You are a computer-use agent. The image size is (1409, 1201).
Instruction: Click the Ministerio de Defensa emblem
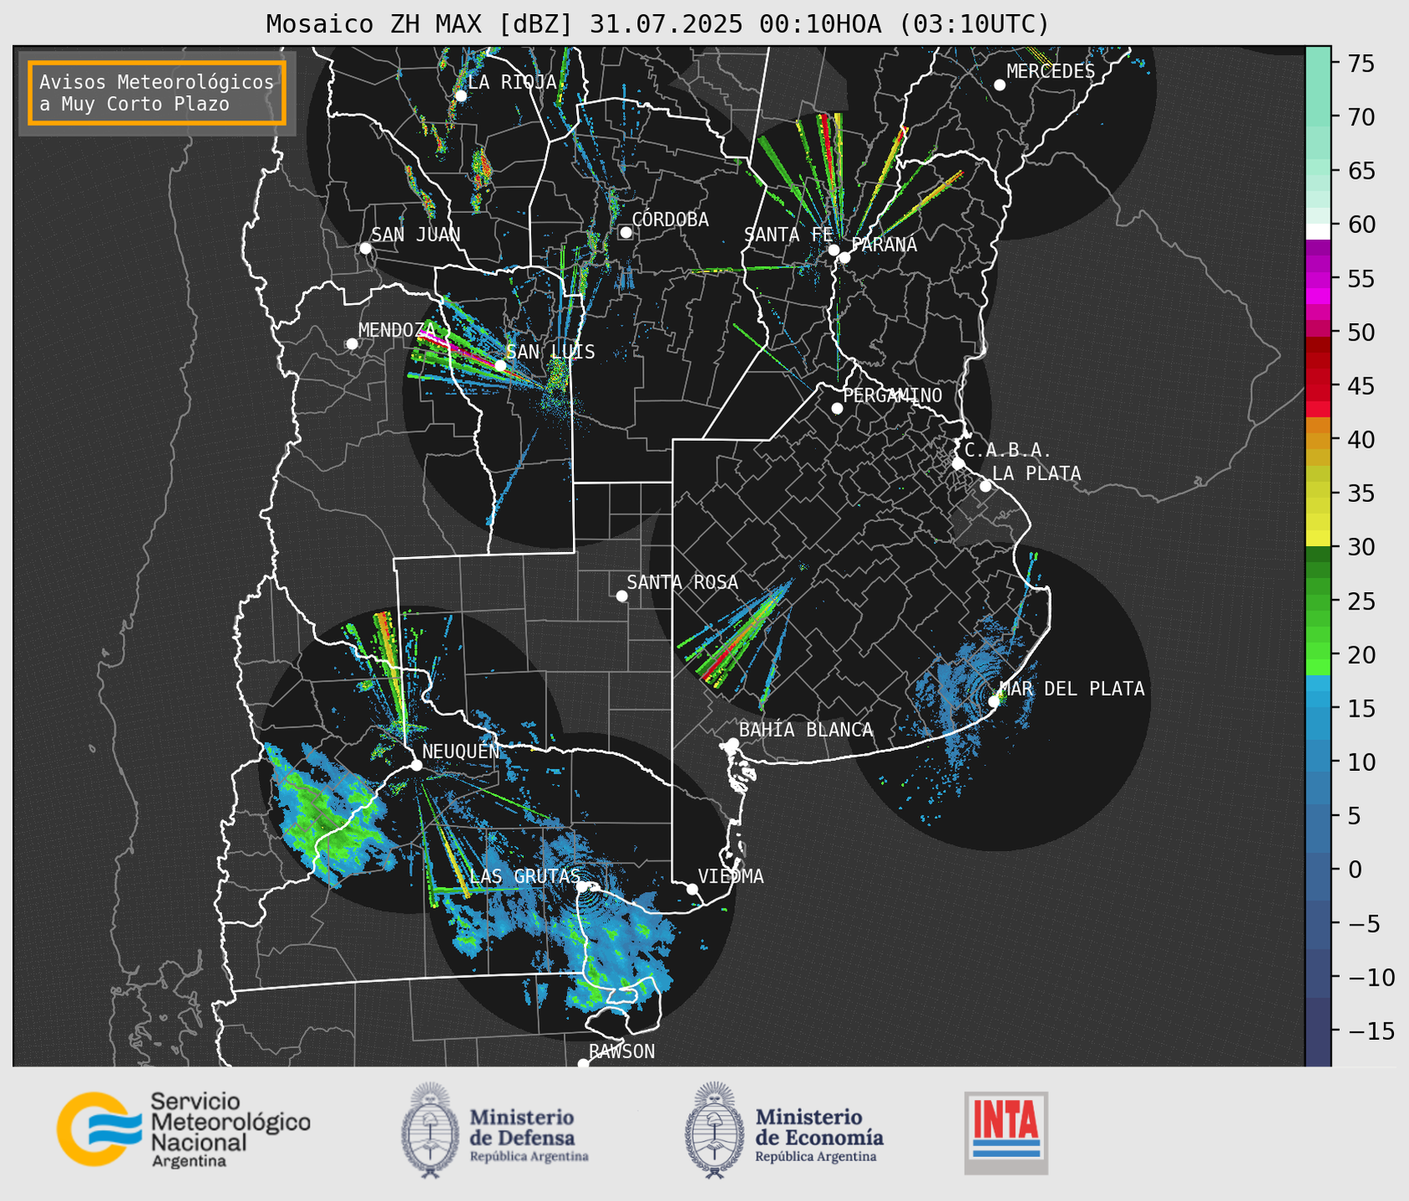pyautogui.click(x=430, y=1130)
